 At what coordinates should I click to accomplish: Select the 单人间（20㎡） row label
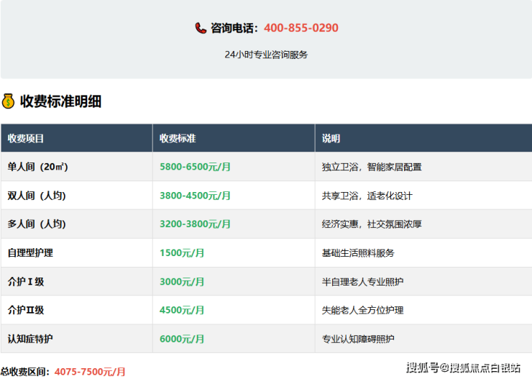[38, 167]
